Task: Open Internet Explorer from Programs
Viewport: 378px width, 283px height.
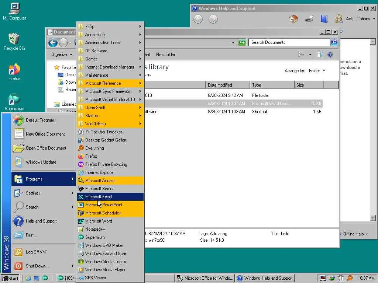Action: pyautogui.click(x=110, y=172)
